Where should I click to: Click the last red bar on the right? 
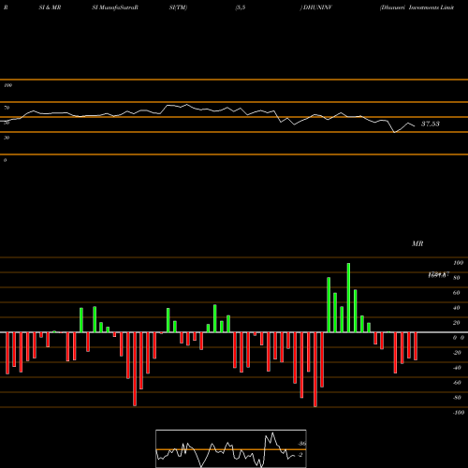416,346
